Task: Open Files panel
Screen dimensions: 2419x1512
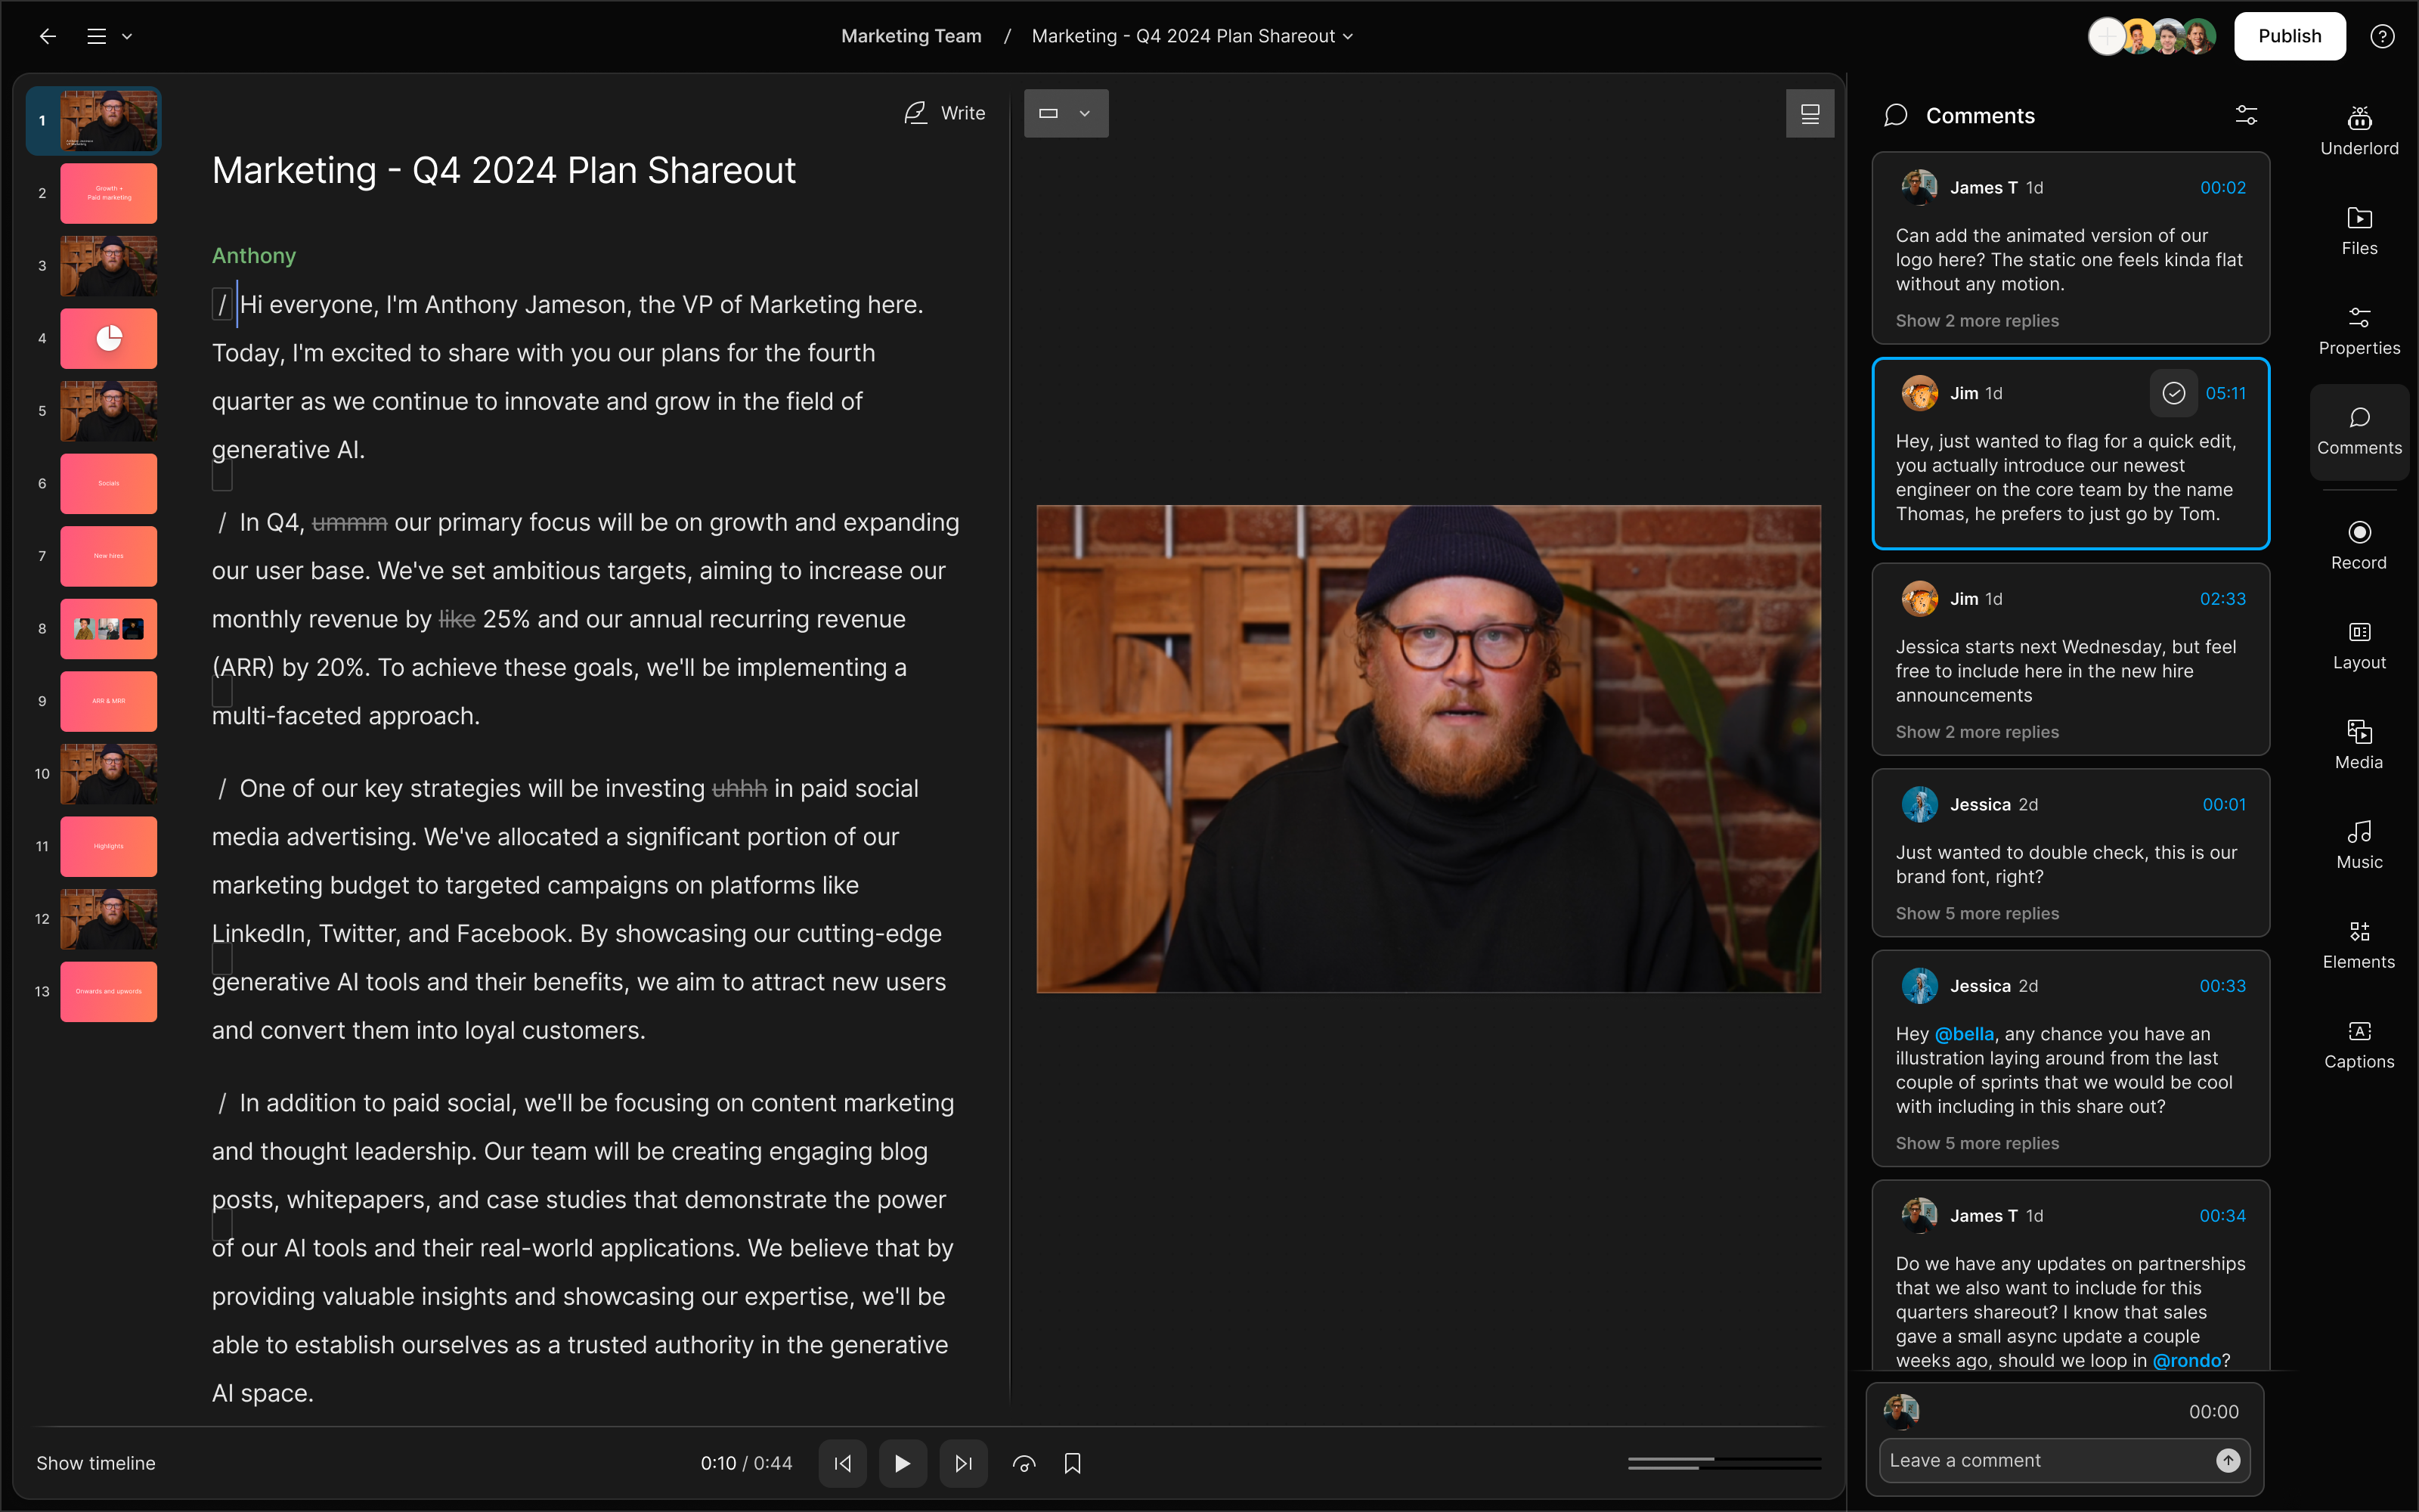Action: (x=2359, y=232)
